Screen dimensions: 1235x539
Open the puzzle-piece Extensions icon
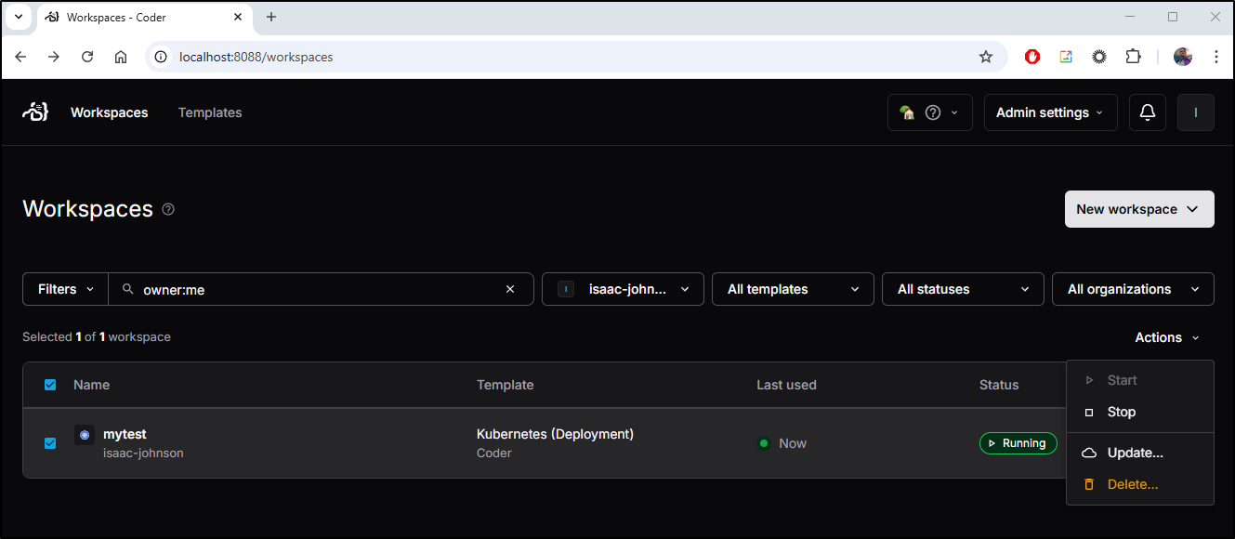[1133, 57]
